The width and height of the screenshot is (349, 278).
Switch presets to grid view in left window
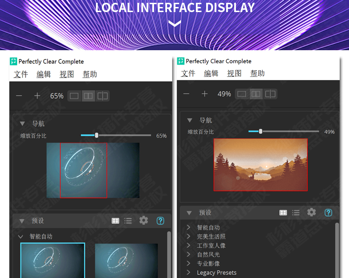[115, 221]
